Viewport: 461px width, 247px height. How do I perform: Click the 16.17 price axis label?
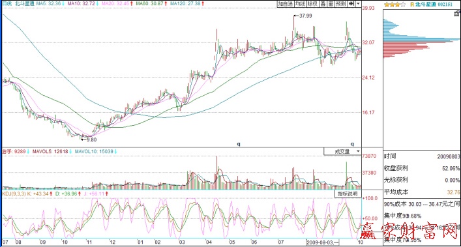[x=368, y=113]
